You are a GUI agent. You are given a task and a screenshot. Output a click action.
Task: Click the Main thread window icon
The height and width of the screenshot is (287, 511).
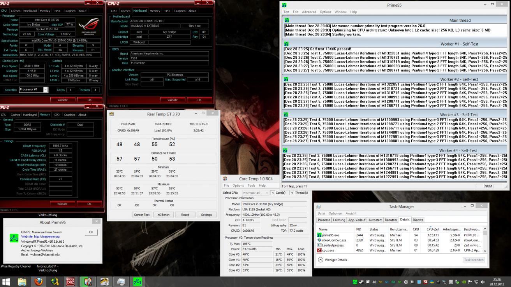[287, 20]
